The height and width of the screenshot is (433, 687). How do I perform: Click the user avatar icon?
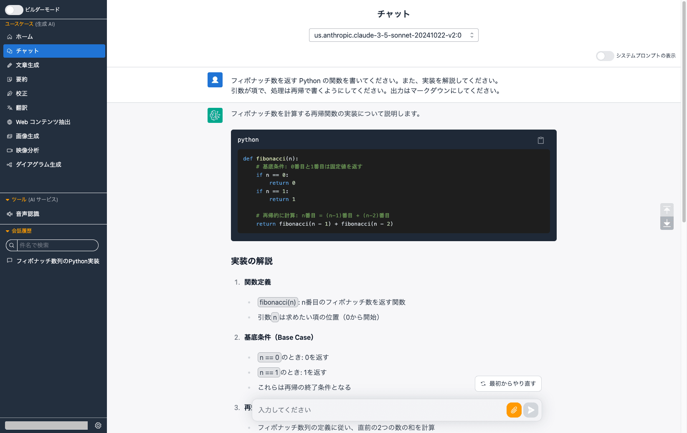point(215,80)
